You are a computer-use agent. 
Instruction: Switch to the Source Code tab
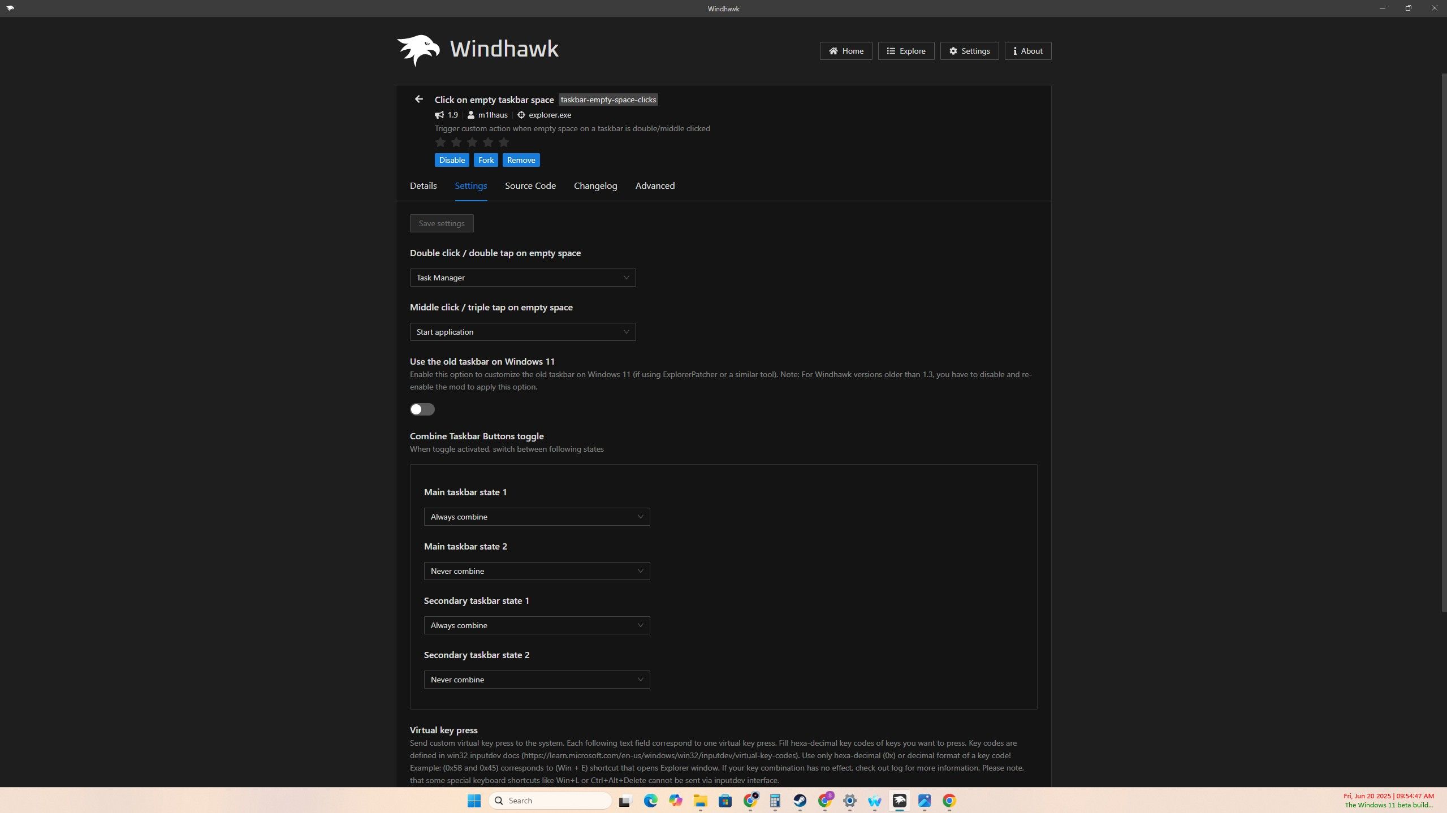tap(530, 185)
